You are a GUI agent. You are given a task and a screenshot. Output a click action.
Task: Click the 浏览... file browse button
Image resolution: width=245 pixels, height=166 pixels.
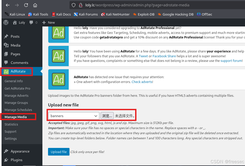107,116
